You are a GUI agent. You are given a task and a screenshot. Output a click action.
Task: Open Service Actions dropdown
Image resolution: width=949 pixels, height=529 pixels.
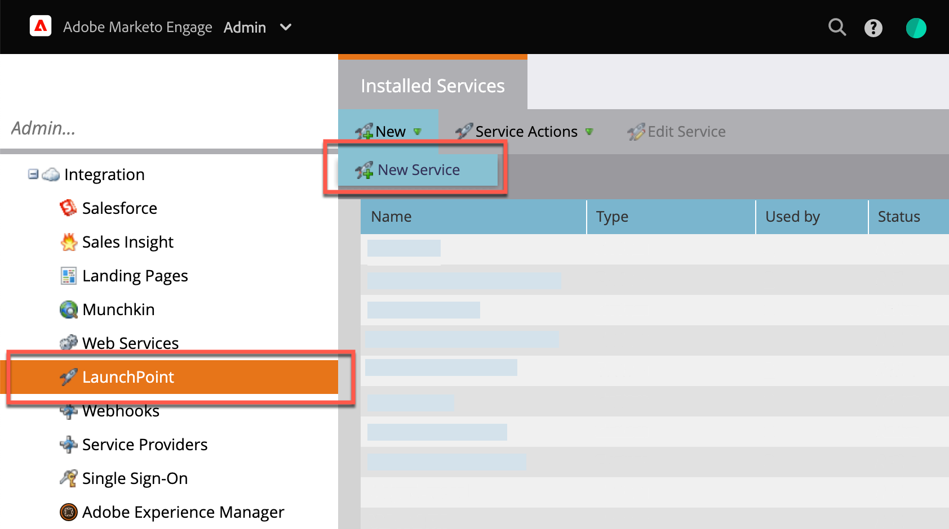(524, 131)
